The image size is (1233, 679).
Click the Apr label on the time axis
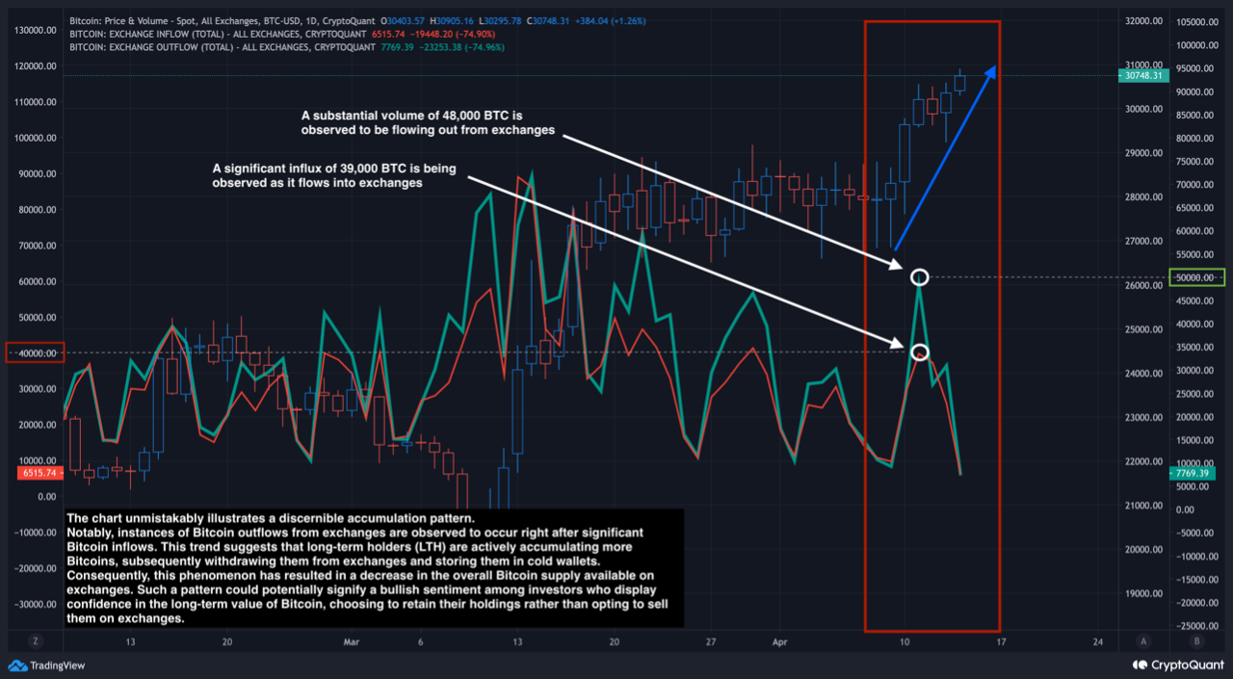click(x=780, y=641)
